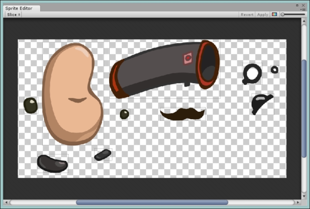Click the horizontal scrollbar thumb
This screenshot has width=310, height=209.
coord(152,202)
